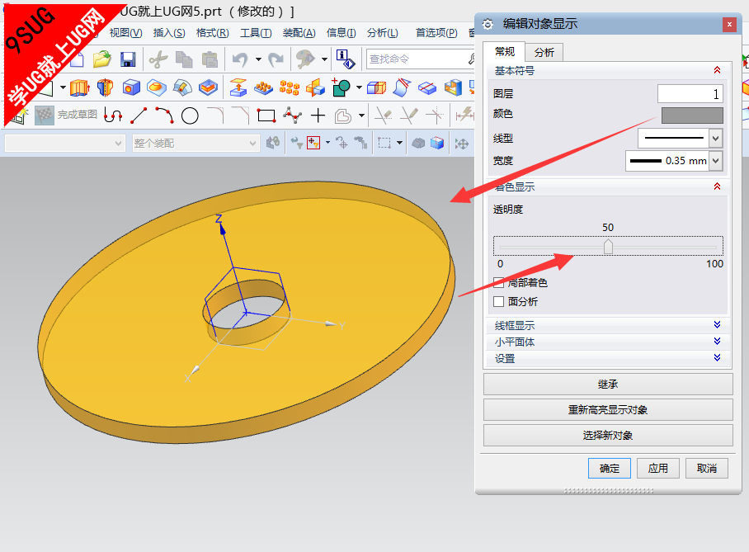Image resolution: width=749 pixels, height=552 pixels.
Task: Click the Copy icon in the toolbar
Action: point(184,59)
